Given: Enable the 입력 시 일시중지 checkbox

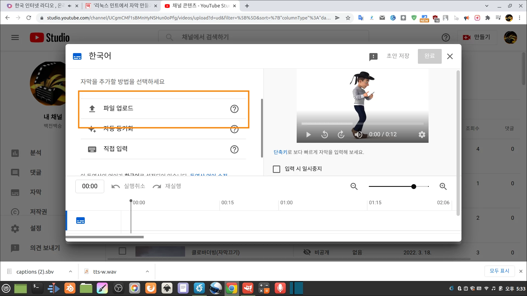Looking at the screenshot, I should coord(276,169).
